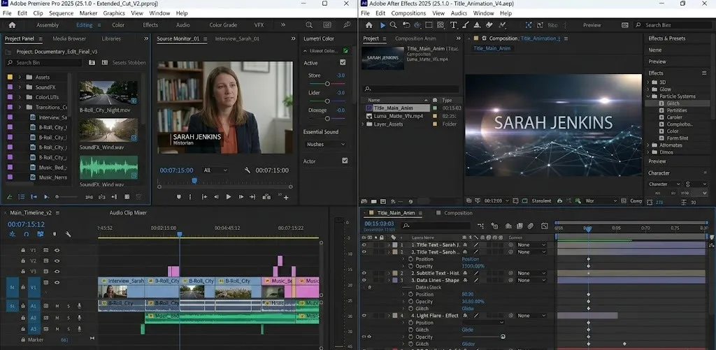
Task: Adjust Project Panel thumbnail zoom slider
Action: click(66, 197)
